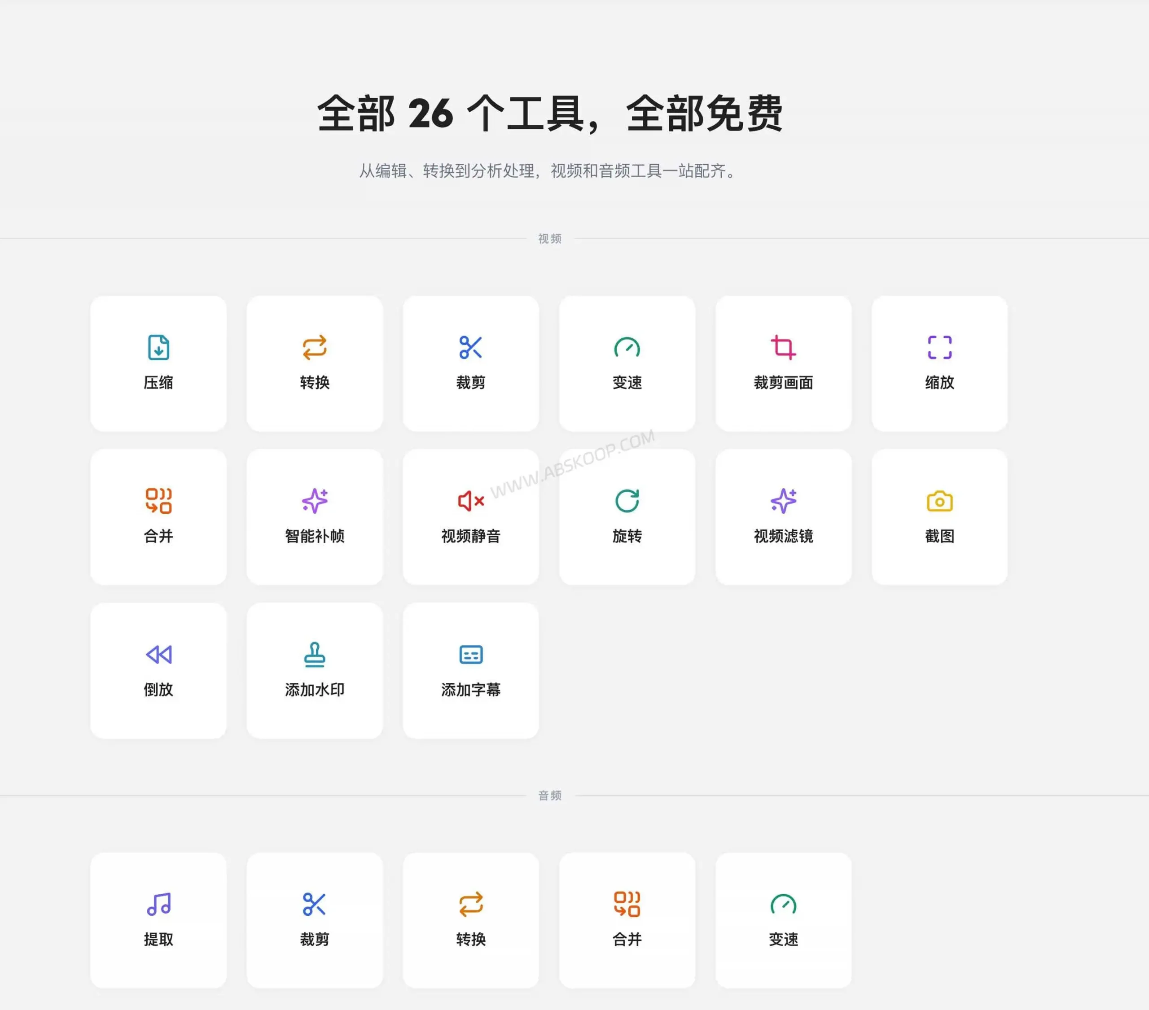Screen dimensions: 1149x1010
Task: Select the 添加字幕 label
Action: 471,690
